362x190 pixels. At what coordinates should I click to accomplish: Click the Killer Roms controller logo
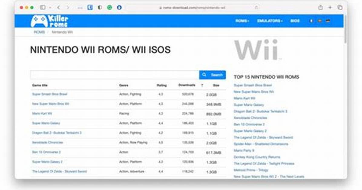tap(49, 21)
